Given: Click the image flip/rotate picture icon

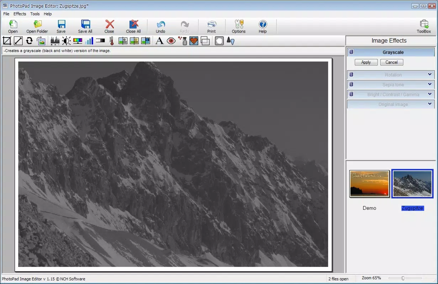Looking at the screenshot, I should 41,41.
